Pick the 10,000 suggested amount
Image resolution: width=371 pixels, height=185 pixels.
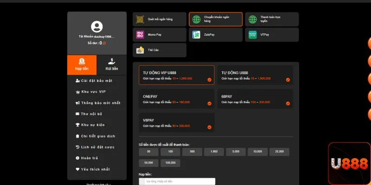pos(257,152)
